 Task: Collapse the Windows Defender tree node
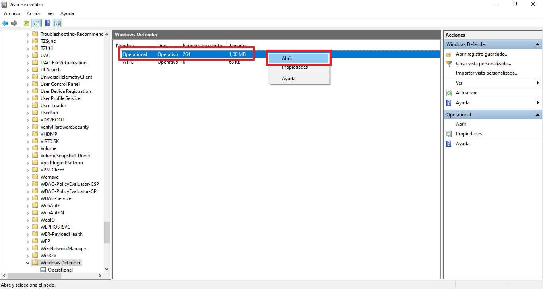27,263
